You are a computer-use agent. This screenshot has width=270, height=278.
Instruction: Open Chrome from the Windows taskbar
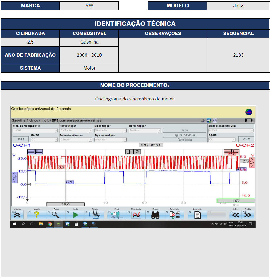click(50, 224)
